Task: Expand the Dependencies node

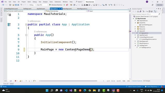Action: coord(135,21)
